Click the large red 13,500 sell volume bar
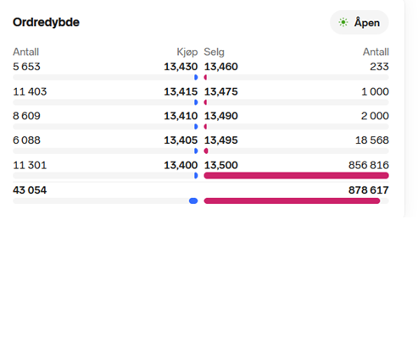 (296, 176)
